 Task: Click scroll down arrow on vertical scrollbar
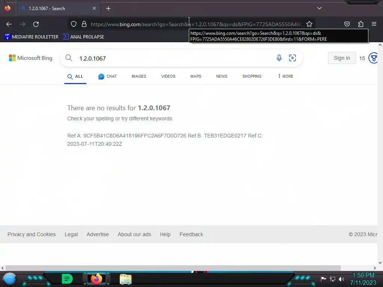380,263
